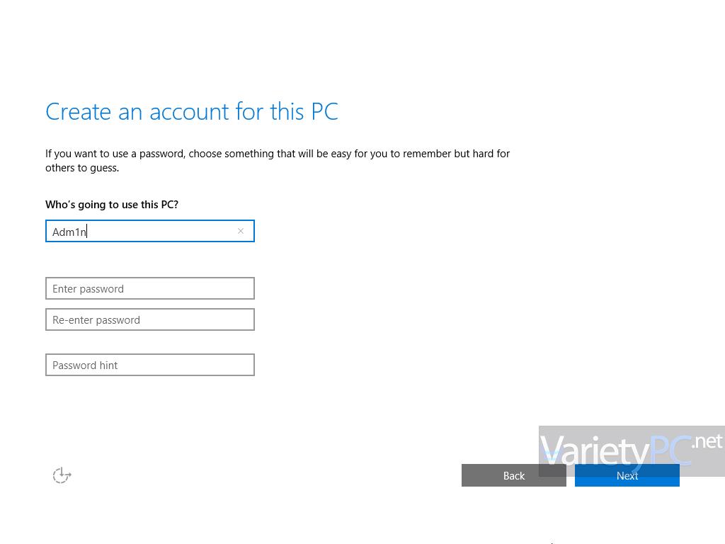725x544 pixels.
Task: Click the label Who's going to use this PC?
Action: point(112,205)
